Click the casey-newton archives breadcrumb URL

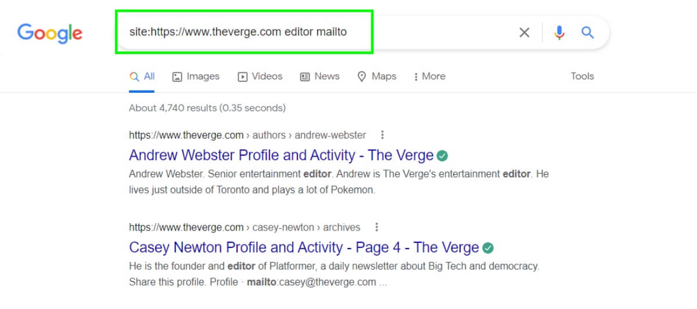tap(245, 227)
